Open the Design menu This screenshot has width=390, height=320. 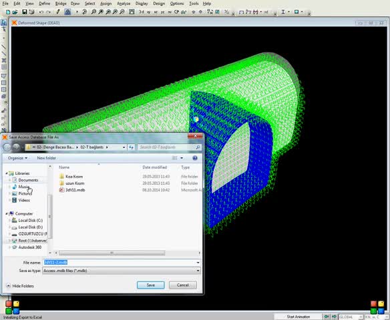(x=159, y=3)
